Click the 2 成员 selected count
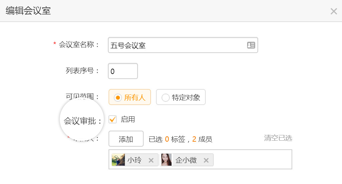Screen dimensions: 342x184 (202, 139)
